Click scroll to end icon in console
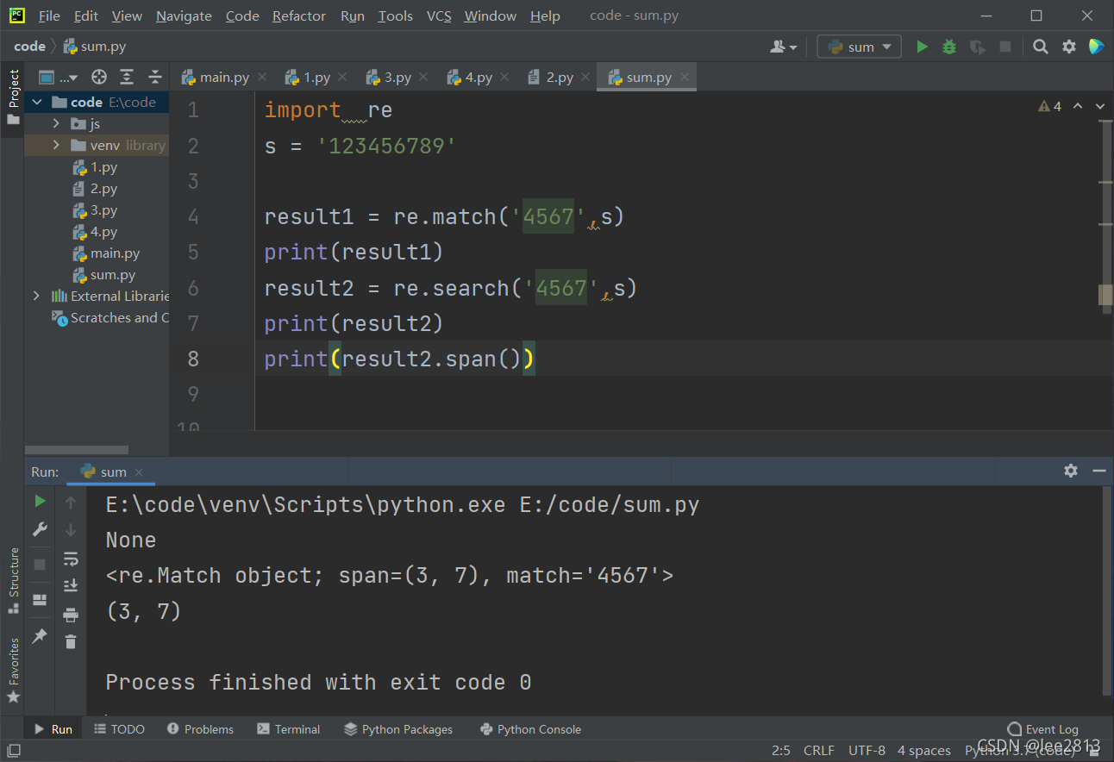Screen dimensions: 1114x762 (71, 586)
